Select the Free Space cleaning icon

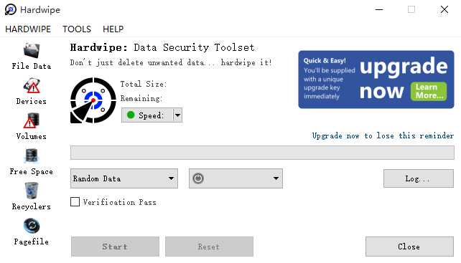click(x=31, y=156)
